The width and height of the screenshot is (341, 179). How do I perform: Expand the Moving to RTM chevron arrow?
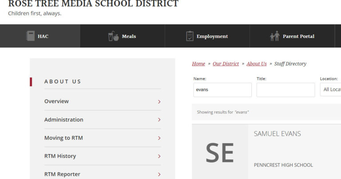159,138
